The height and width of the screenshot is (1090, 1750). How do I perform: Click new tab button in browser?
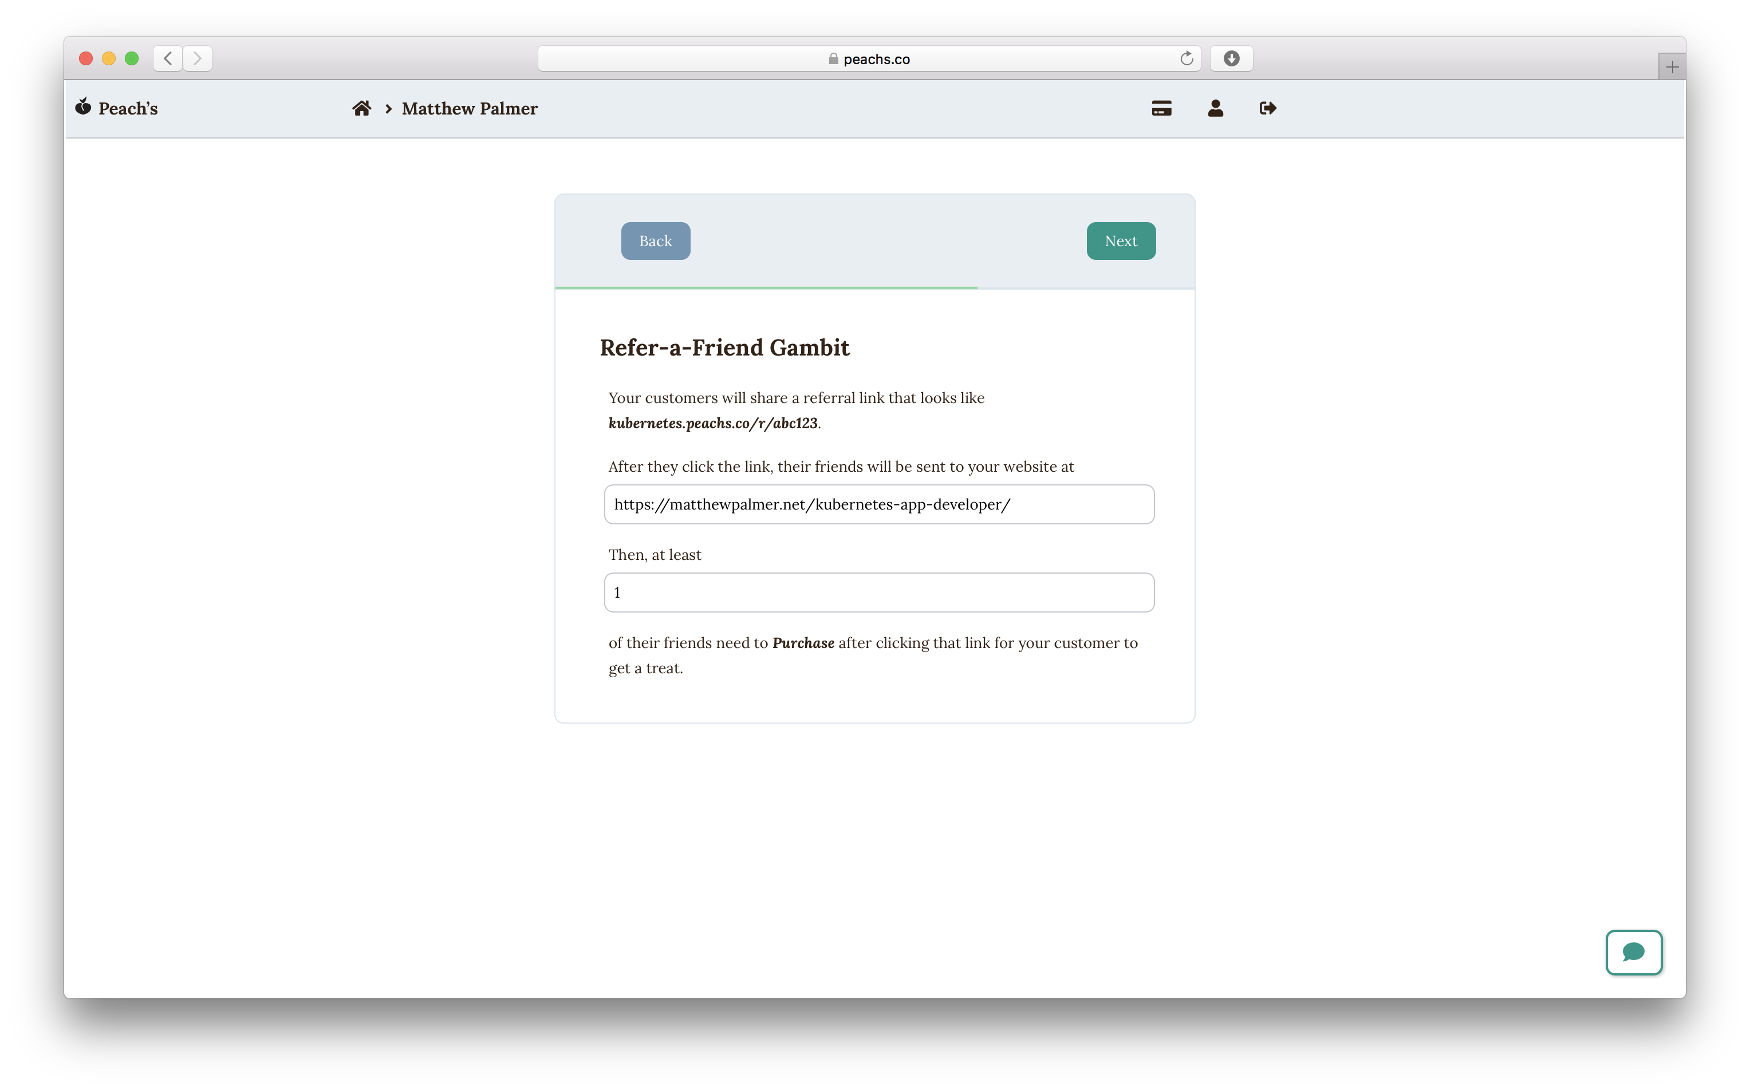[1671, 65]
